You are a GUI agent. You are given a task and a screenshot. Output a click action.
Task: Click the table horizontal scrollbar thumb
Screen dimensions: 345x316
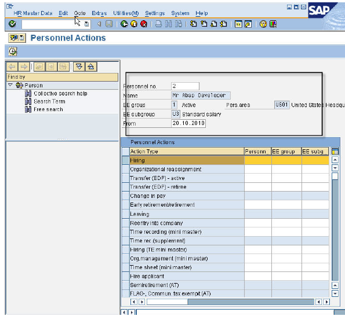tap(167, 302)
